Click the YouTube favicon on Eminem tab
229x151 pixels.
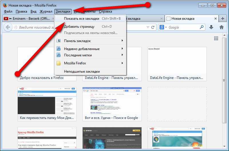tap(6, 19)
